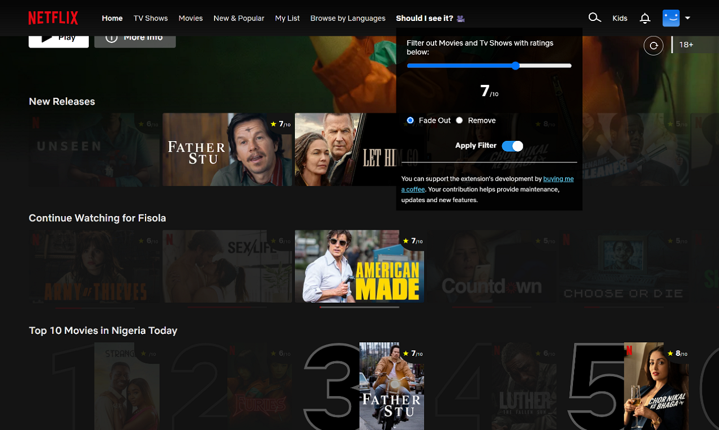719x430 pixels.
Task: Select the Fade Out radio option
Action: tap(410, 121)
